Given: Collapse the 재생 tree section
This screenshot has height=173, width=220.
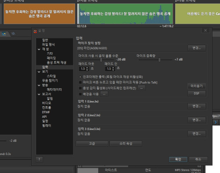Looking at the screenshot, I should (39, 49).
